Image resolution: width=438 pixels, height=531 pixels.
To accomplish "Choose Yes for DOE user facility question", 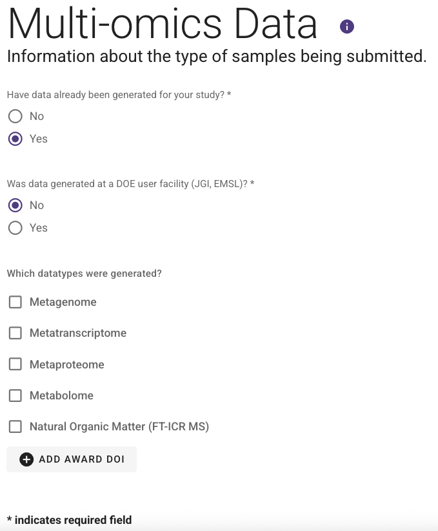I will pos(15,228).
